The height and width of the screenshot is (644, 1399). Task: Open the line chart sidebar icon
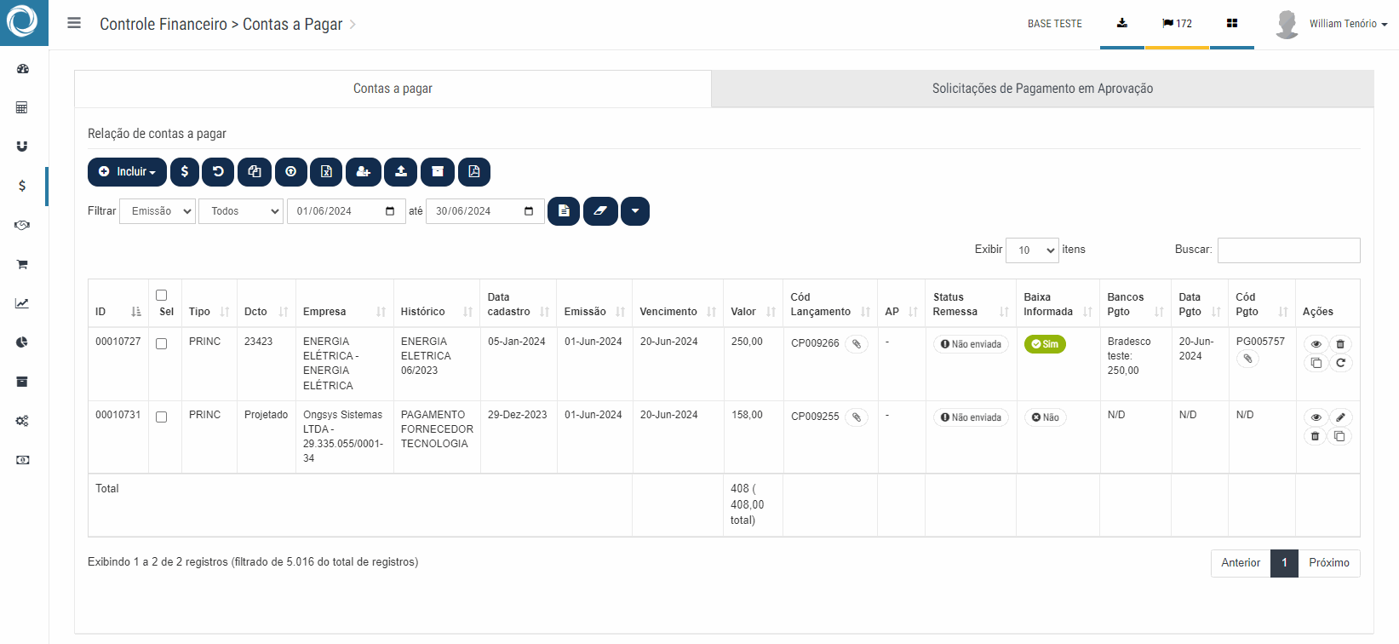pyautogui.click(x=22, y=303)
